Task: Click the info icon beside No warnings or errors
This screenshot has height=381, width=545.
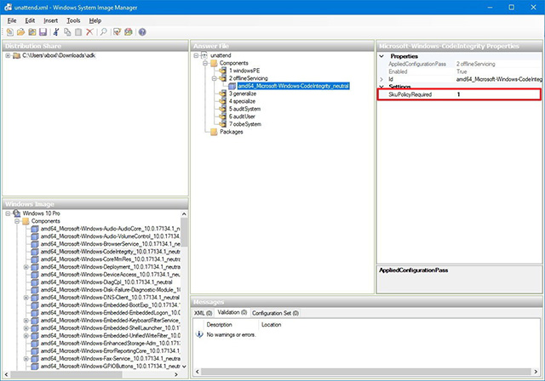Action: point(199,334)
